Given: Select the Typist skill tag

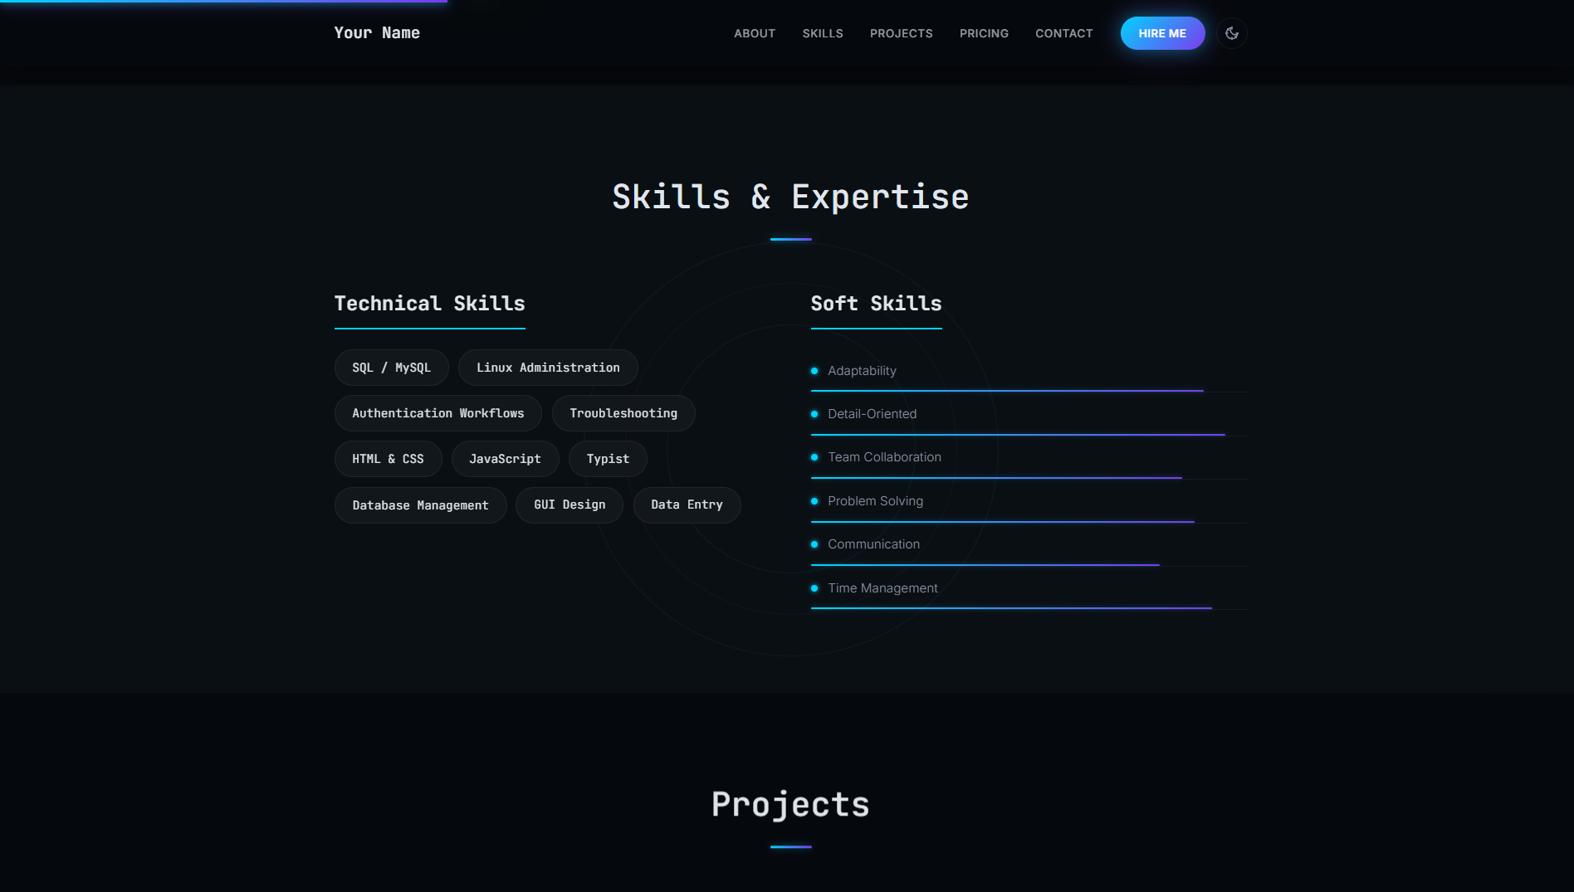Looking at the screenshot, I should 608,459.
